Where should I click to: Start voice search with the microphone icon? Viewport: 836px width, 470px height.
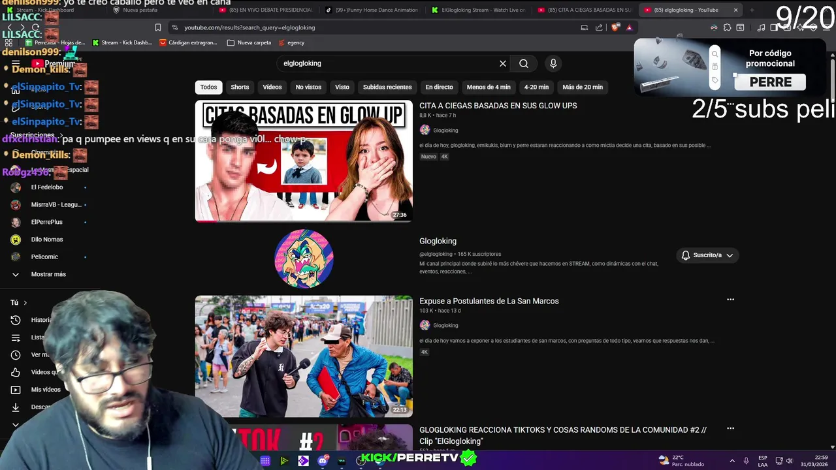(x=553, y=63)
